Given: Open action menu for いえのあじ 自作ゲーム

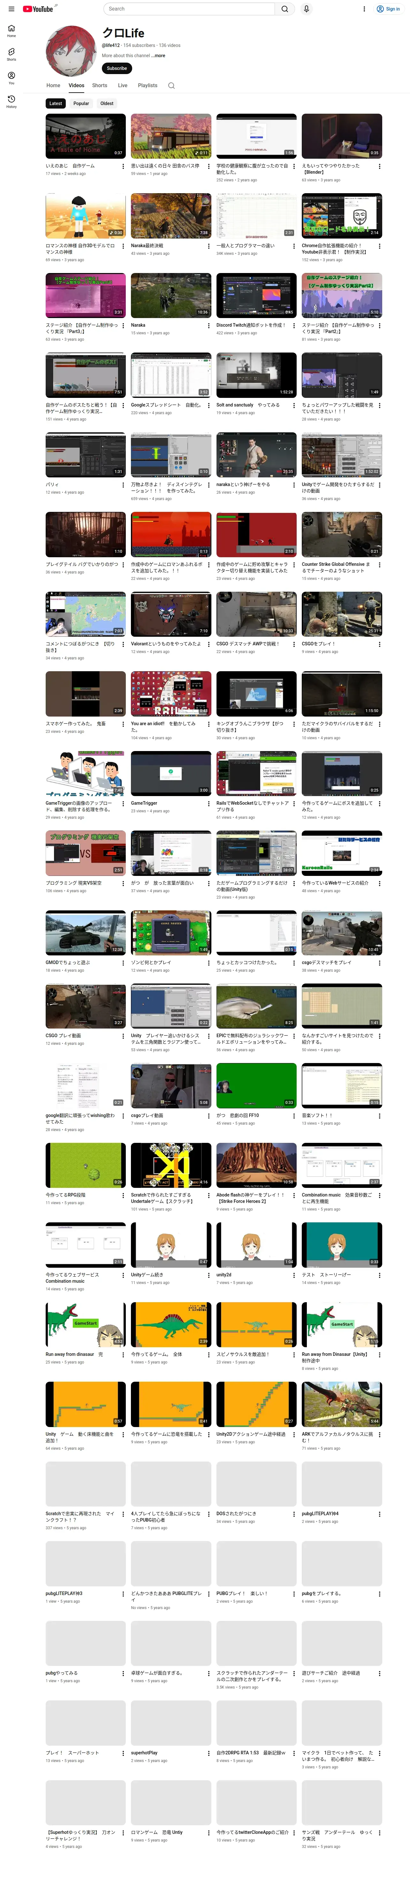Looking at the screenshot, I should pyautogui.click(x=123, y=167).
